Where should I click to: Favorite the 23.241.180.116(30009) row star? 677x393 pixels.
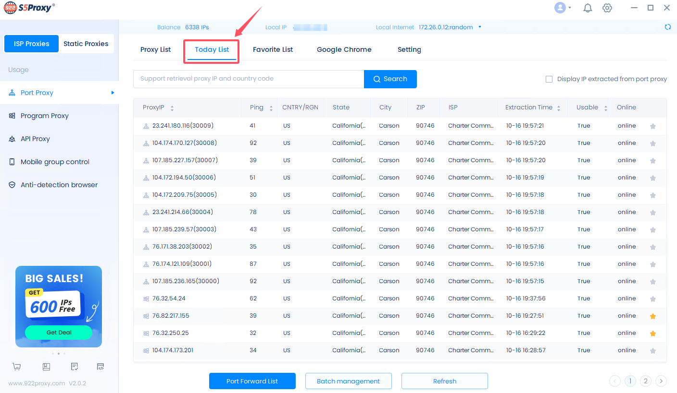(652, 126)
